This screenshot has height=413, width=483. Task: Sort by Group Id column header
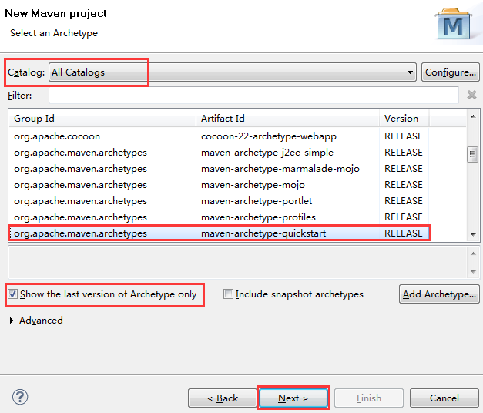[x=102, y=119]
